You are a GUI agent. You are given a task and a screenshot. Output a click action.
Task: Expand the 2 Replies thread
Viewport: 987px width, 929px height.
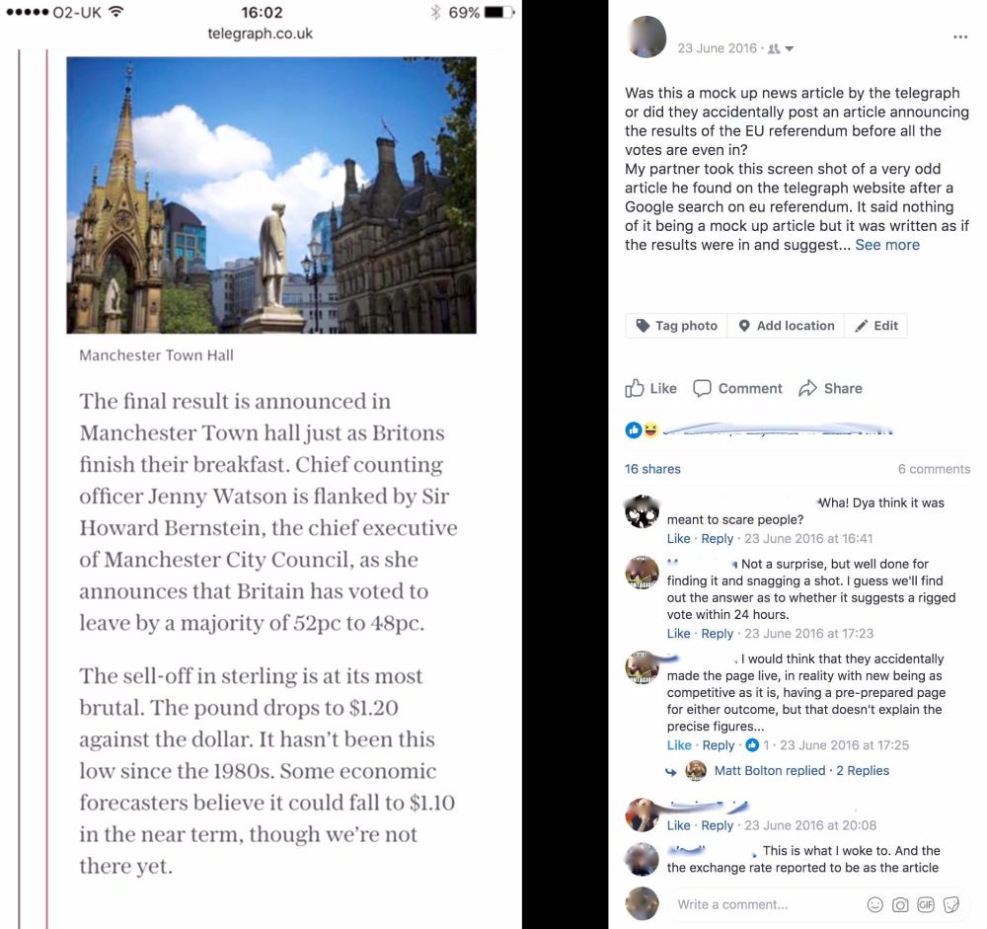(x=863, y=771)
